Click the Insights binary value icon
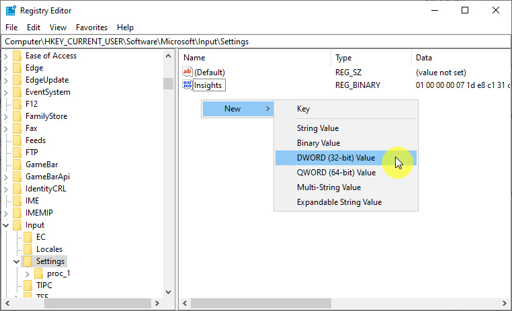This screenshot has height=311, width=512. pyautogui.click(x=187, y=85)
